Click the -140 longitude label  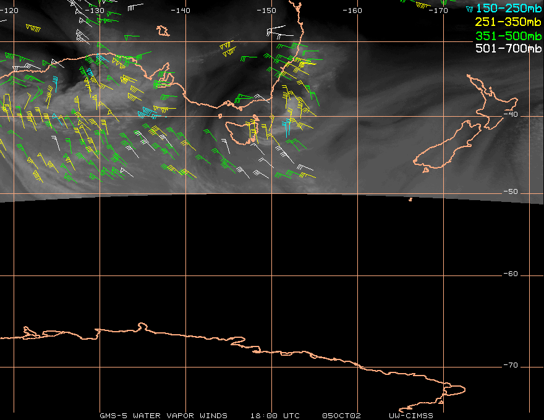[x=181, y=10]
